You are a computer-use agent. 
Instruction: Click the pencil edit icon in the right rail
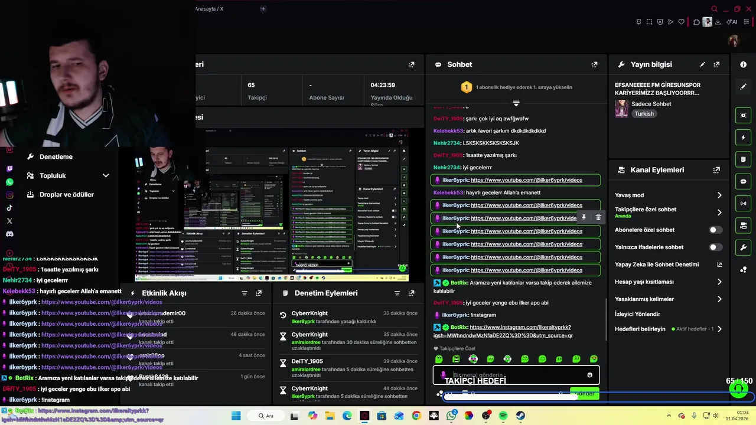tap(744, 86)
